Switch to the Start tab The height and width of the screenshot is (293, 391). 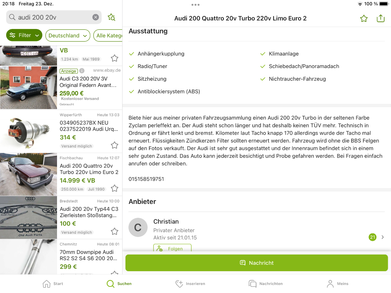point(53,284)
